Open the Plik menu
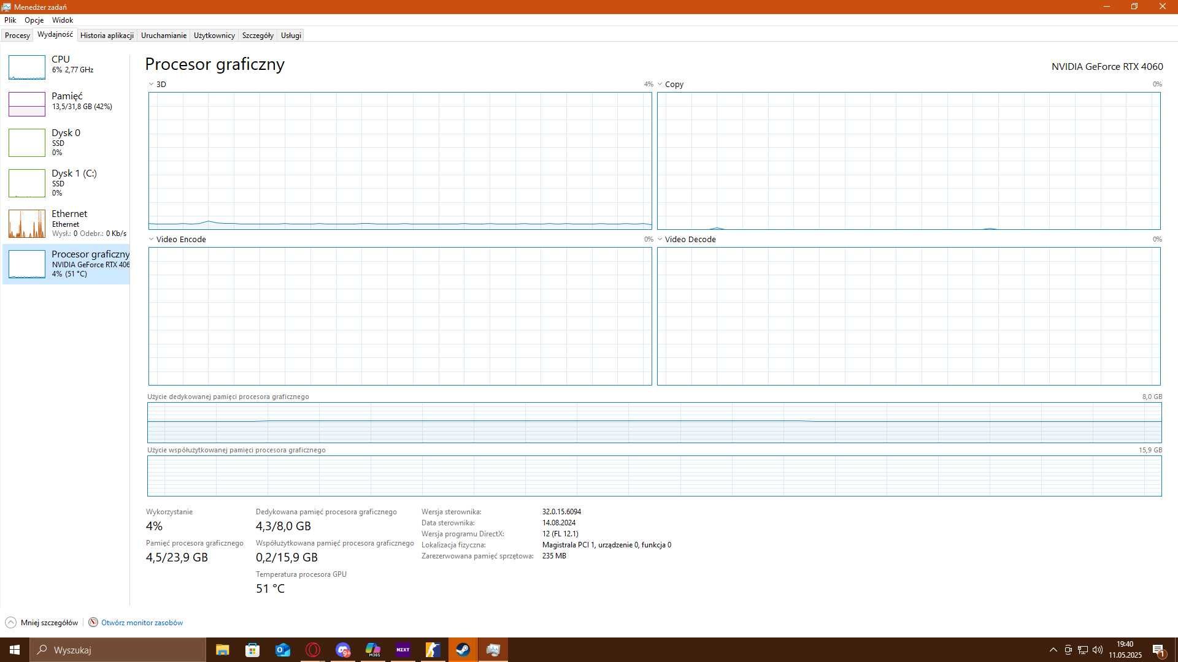The image size is (1178, 662). pyautogui.click(x=10, y=20)
